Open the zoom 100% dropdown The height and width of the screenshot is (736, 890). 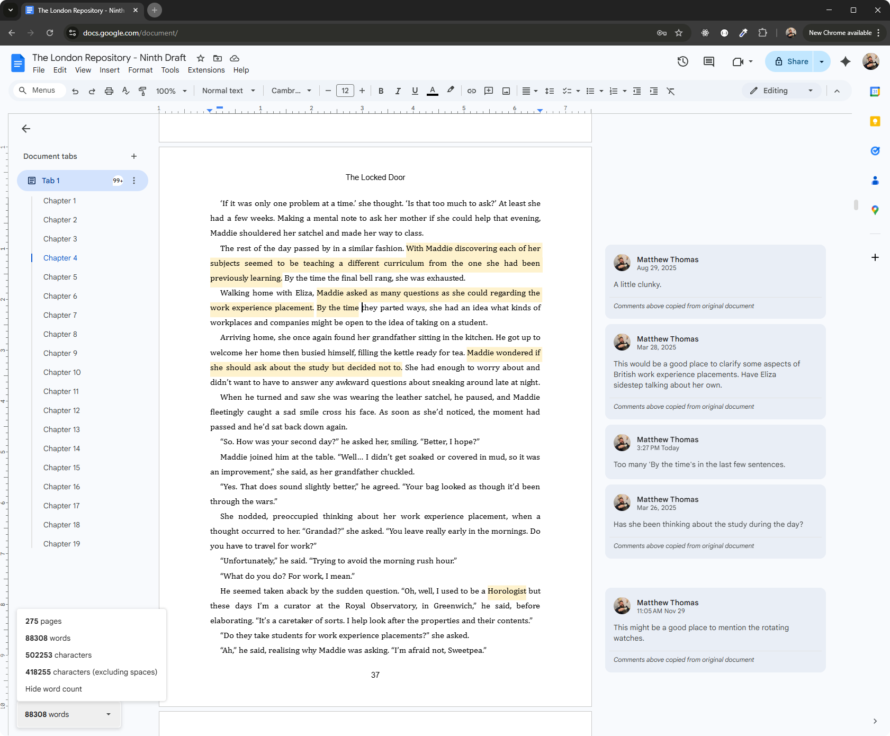point(171,91)
